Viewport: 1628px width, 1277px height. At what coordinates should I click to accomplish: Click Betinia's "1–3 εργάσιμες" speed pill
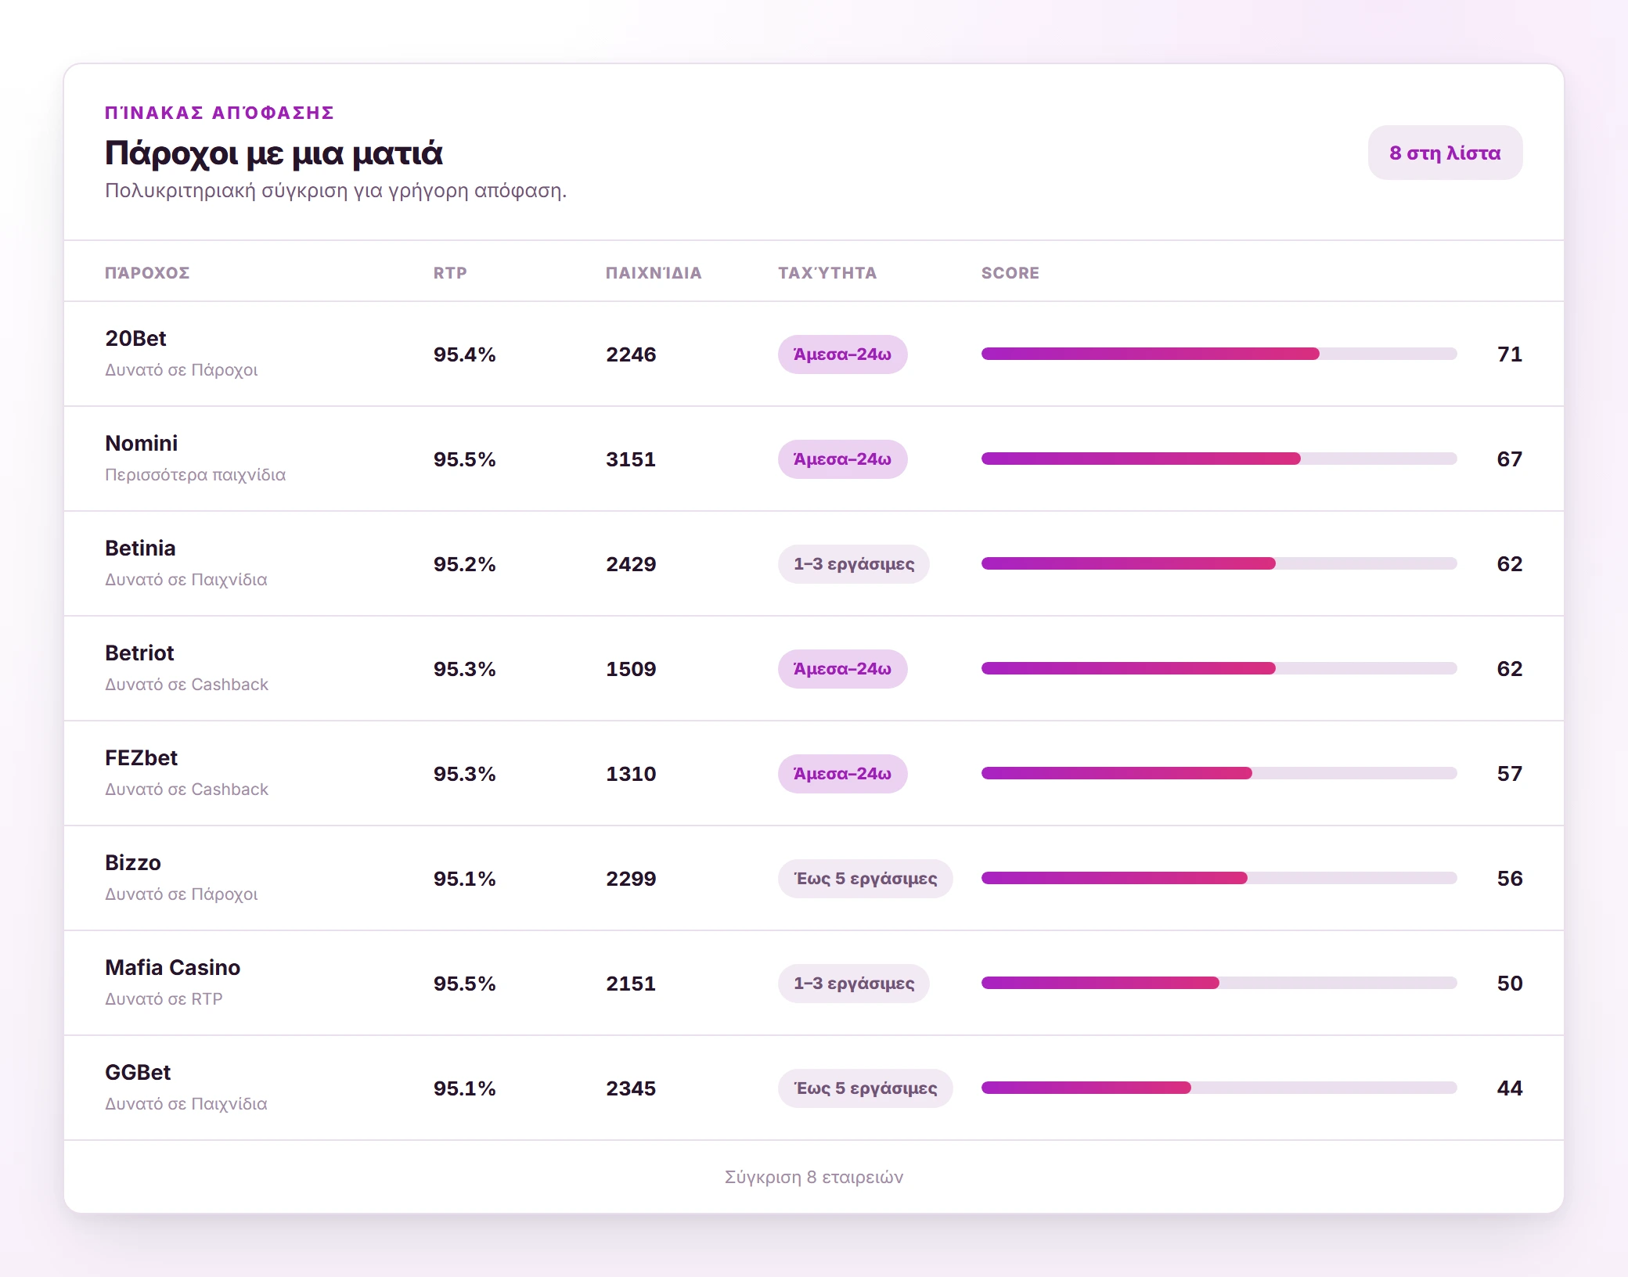853,564
